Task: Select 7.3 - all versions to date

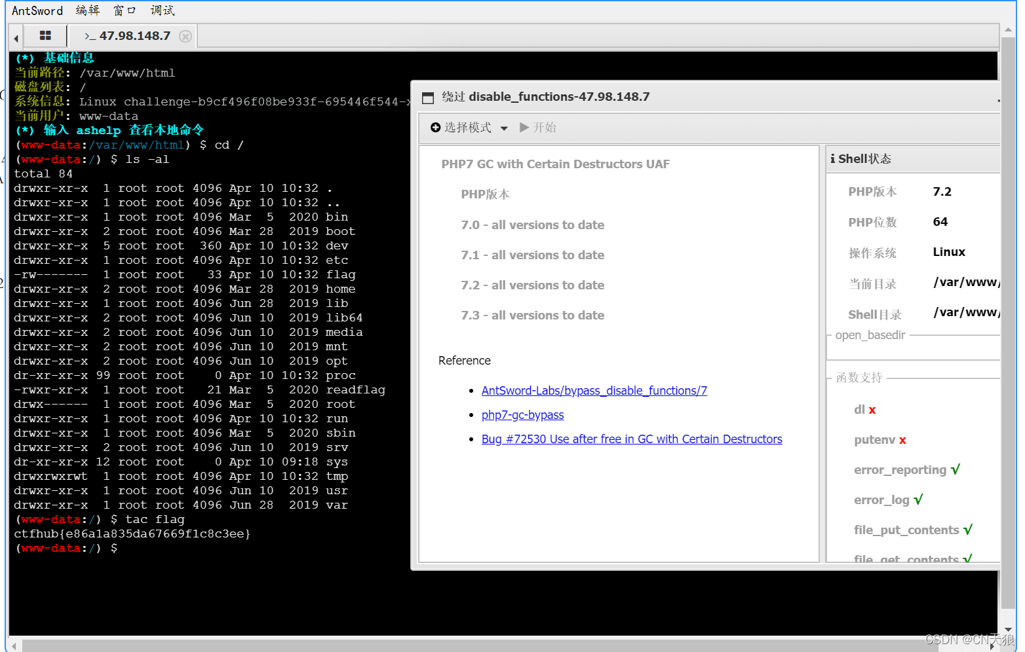Action: 532,316
